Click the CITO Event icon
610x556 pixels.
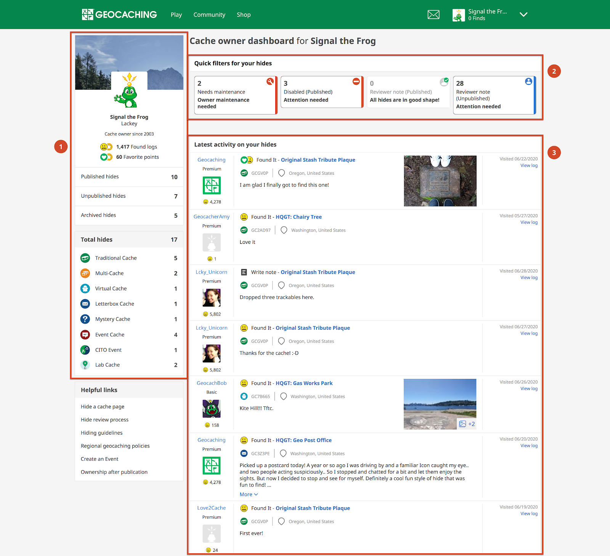(85, 350)
